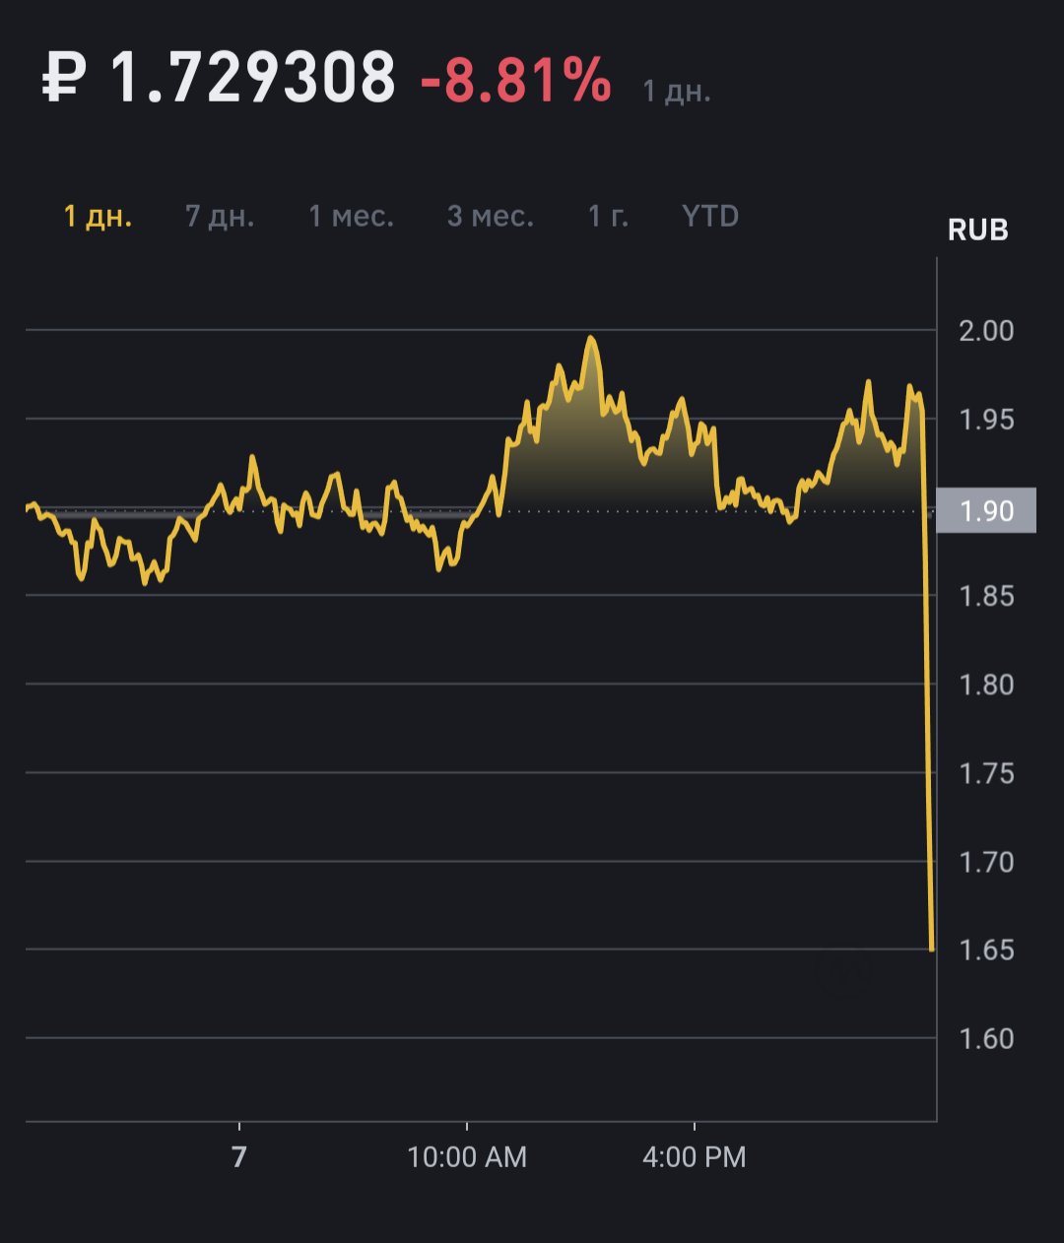Screen dimensions: 1064x1243
Task: Select the 1 дн. timeframe tab
Action: [x=98, y=216]
